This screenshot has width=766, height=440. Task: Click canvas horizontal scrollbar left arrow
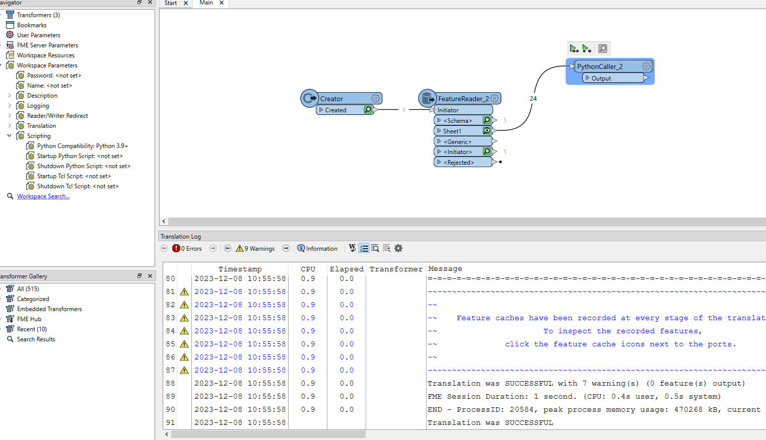coord(164,222)
